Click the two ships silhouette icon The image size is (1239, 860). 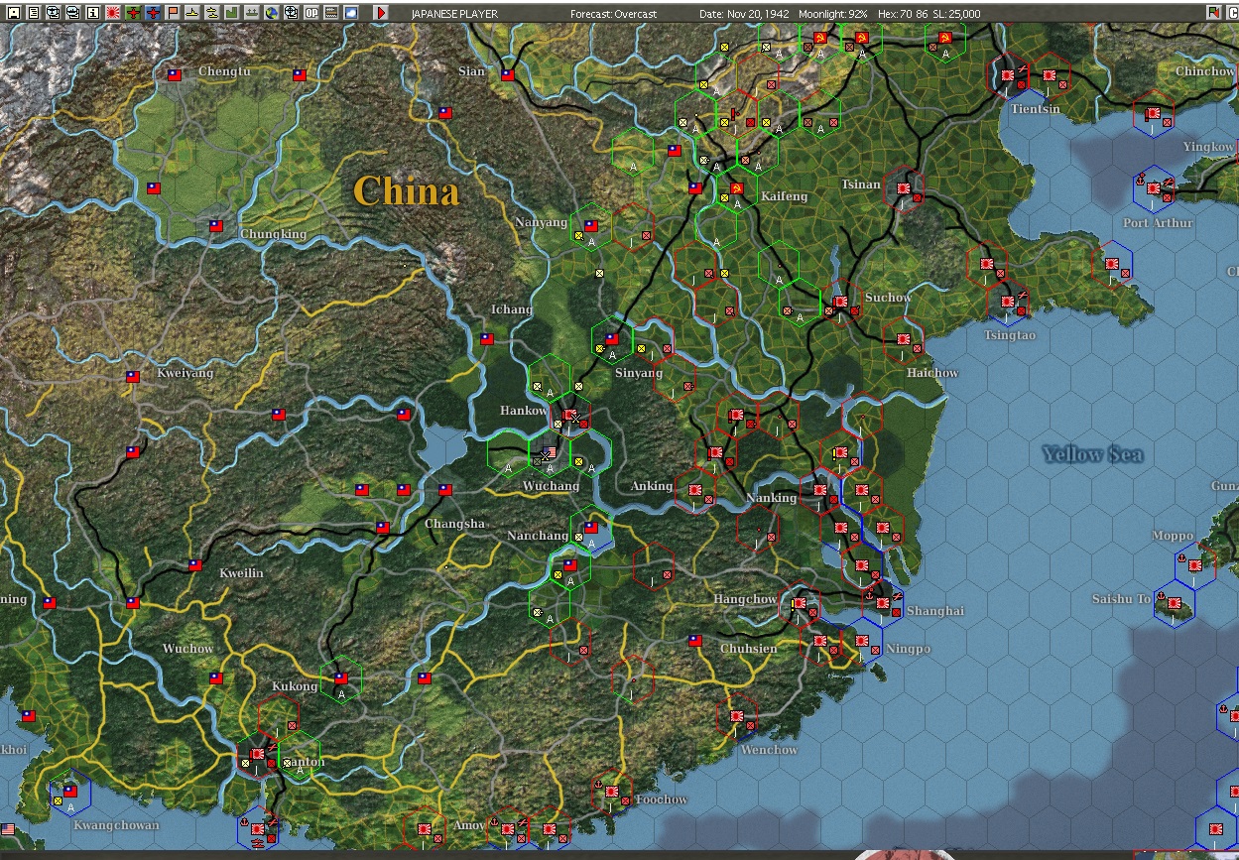point(211,13)
